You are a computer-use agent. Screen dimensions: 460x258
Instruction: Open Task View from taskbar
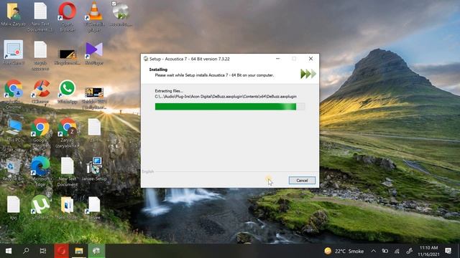point(43,251)
